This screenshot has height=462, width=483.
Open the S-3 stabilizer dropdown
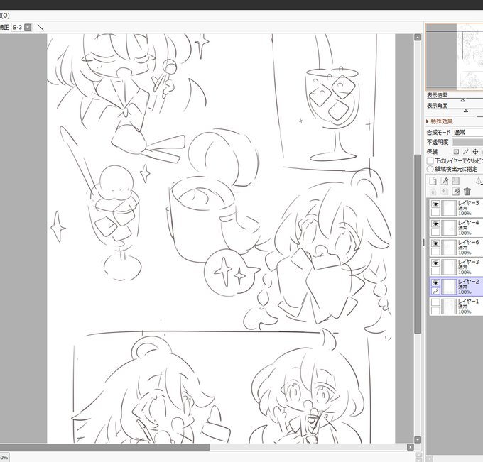[x=28, y=27]
